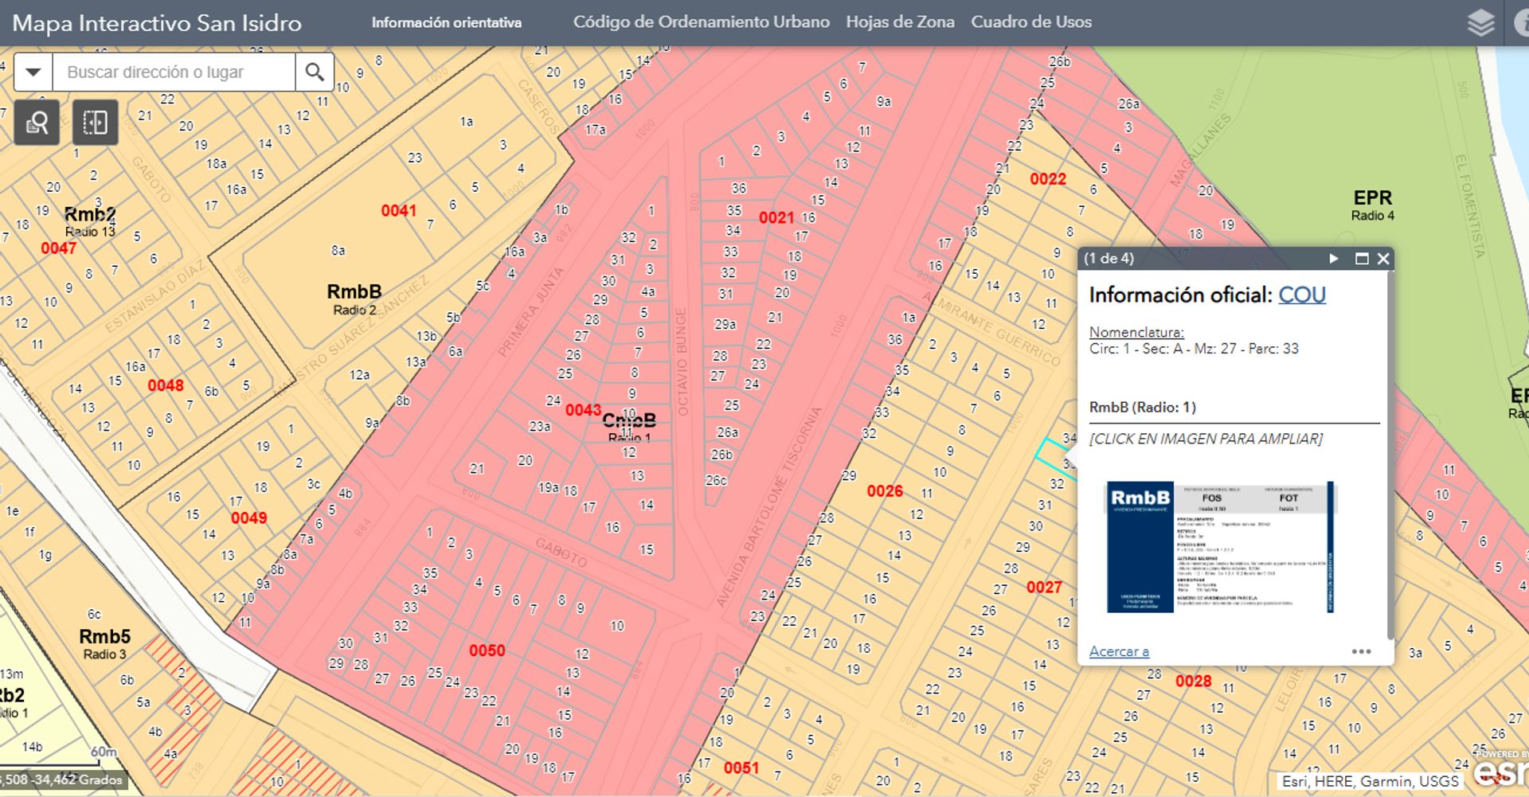Open Código de Ordenamiento Urbano menu
Viewport: 1529px width, 797px height.
pos(701,22)
